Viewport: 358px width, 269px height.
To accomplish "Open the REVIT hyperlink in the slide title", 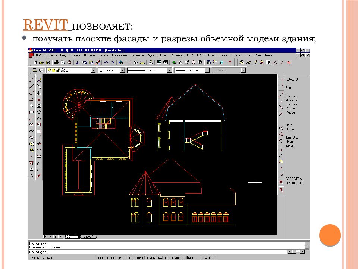I will point(45,25).
